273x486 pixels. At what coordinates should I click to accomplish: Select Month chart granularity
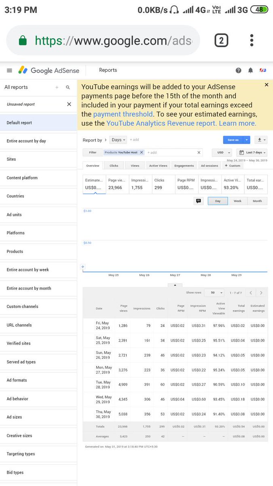(x=257, y=201)
